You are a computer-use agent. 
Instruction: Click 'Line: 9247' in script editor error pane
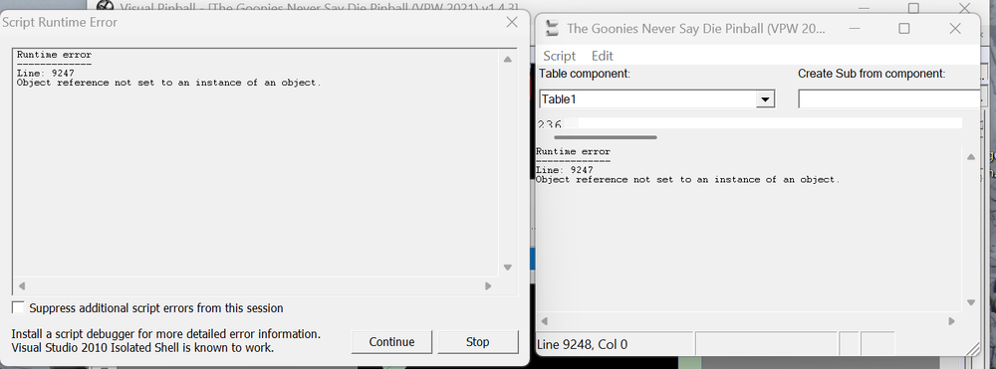pyautogui.click(x=564, y=170)
